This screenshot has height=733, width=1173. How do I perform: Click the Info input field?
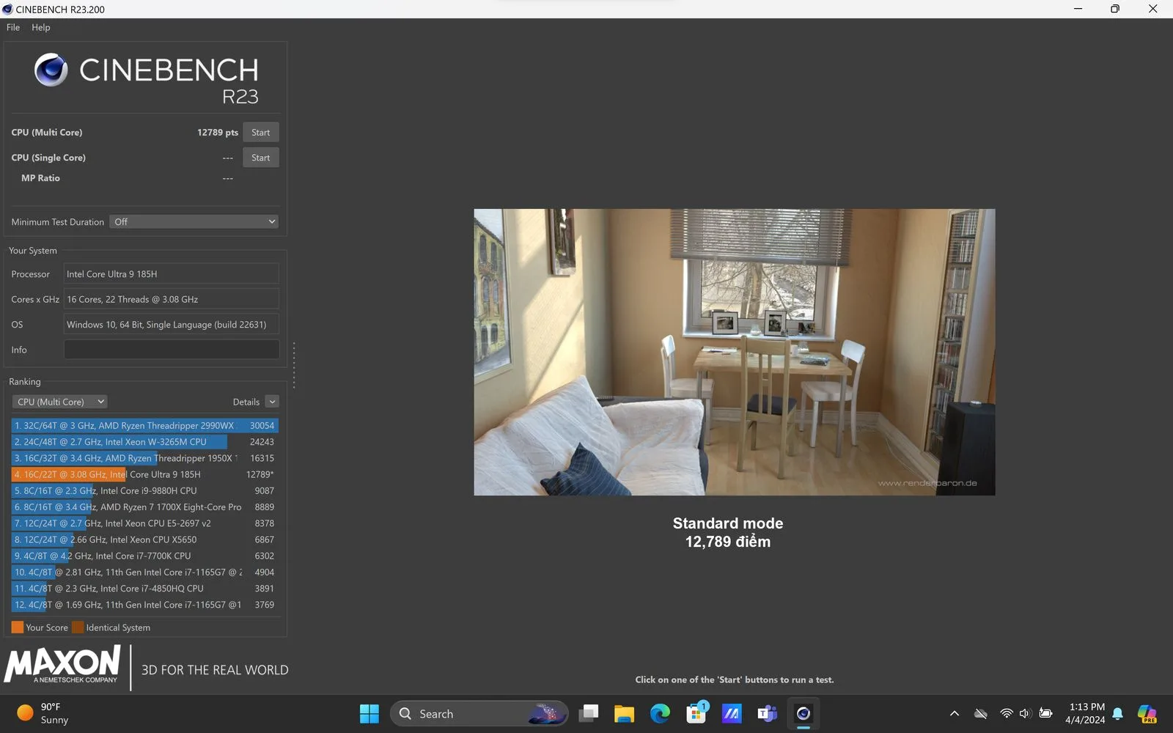tap(171, 350)
